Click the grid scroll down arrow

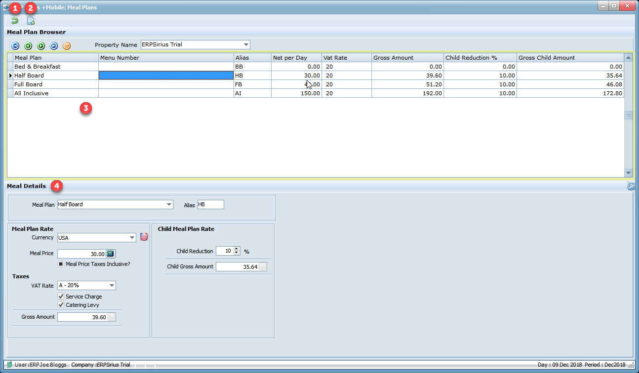[x=628, y=173]
